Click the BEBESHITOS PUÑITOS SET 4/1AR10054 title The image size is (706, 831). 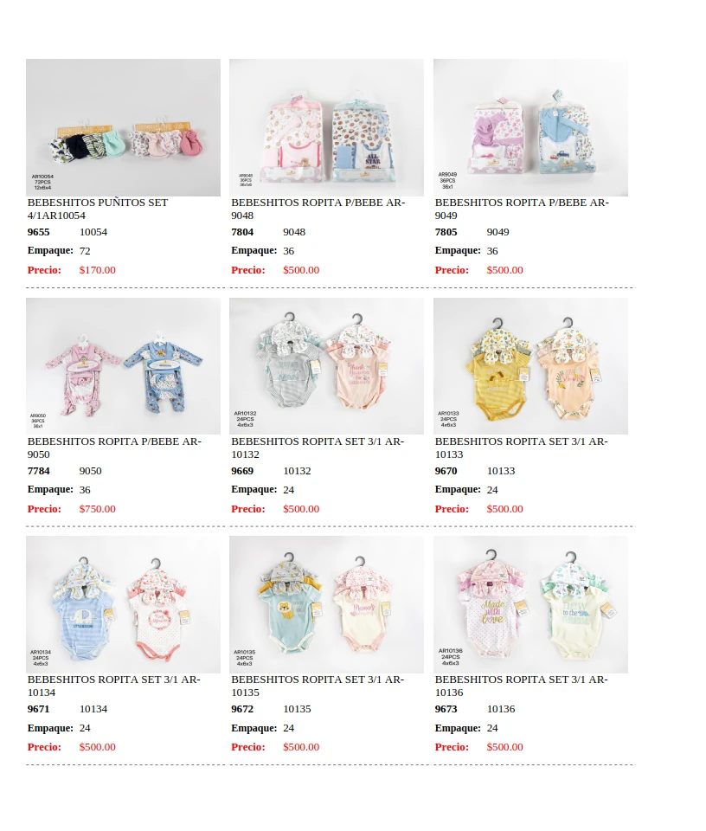pos(98,209)
